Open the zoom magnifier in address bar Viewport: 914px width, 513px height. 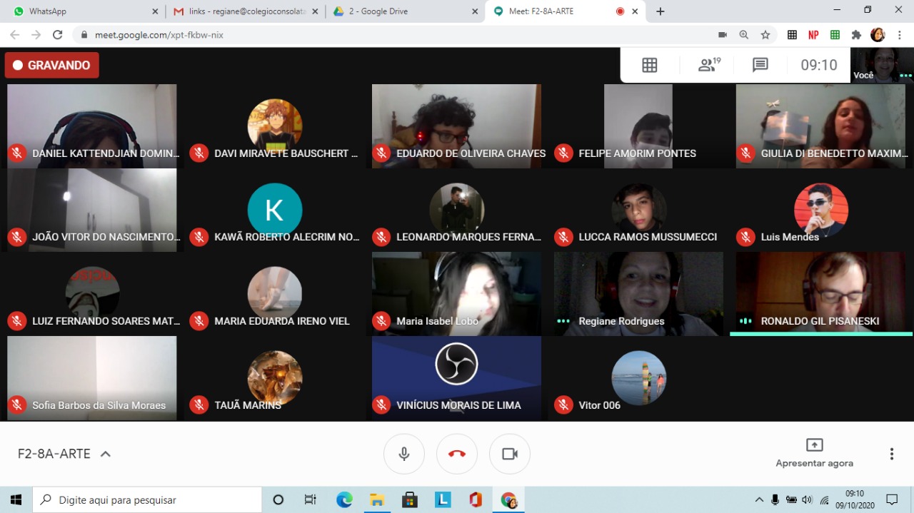[744, 34]
